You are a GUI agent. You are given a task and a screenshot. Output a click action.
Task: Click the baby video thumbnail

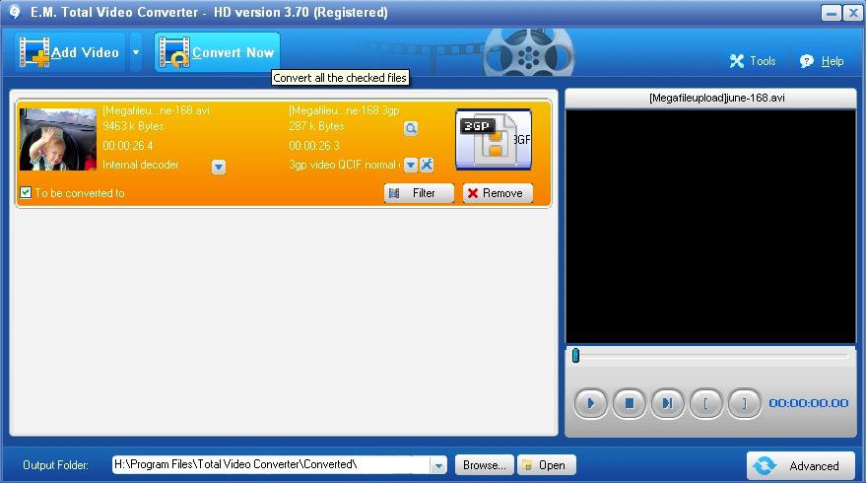pyautogui.click(x=58, y=139)
